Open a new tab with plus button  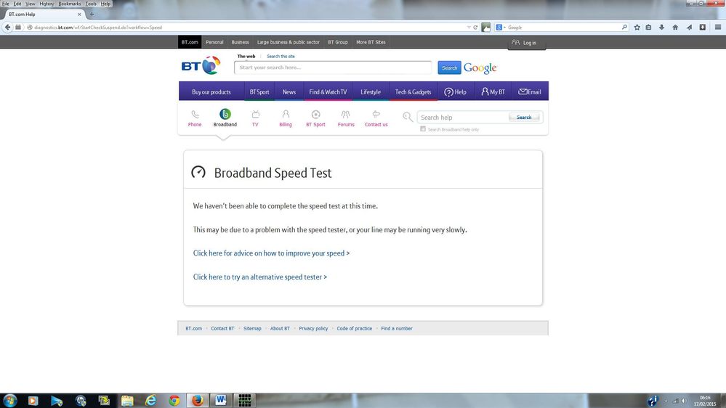92,14
